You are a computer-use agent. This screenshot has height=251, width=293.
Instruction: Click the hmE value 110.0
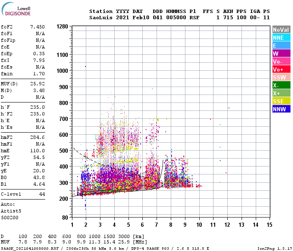point(37,151)
